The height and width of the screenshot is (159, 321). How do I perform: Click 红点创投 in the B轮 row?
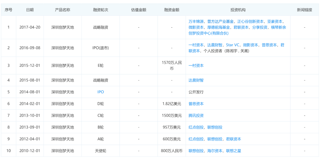(x=196, y=127)
